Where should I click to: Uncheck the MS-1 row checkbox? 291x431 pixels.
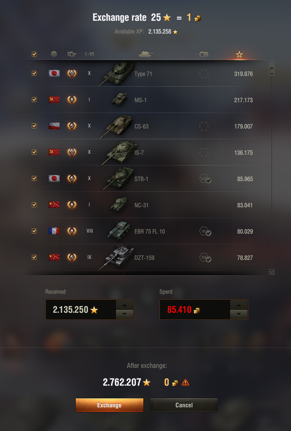34,100
